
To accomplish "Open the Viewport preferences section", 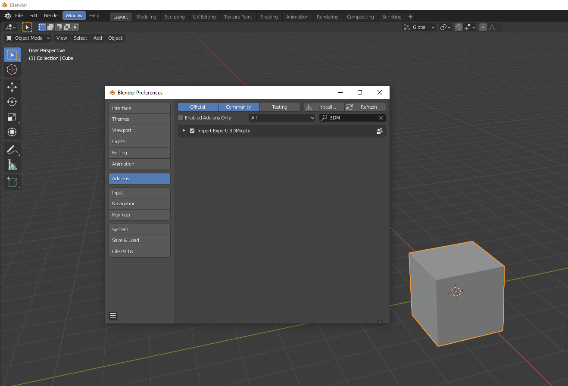I will coord(140,130).
